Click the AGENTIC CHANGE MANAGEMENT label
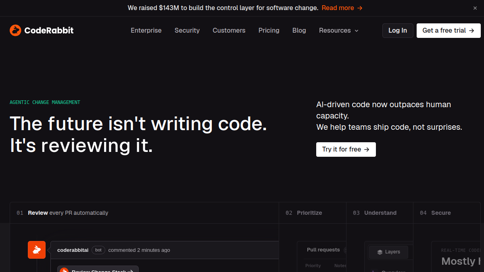This screenshot has height=272, width=484. [45, 102]
